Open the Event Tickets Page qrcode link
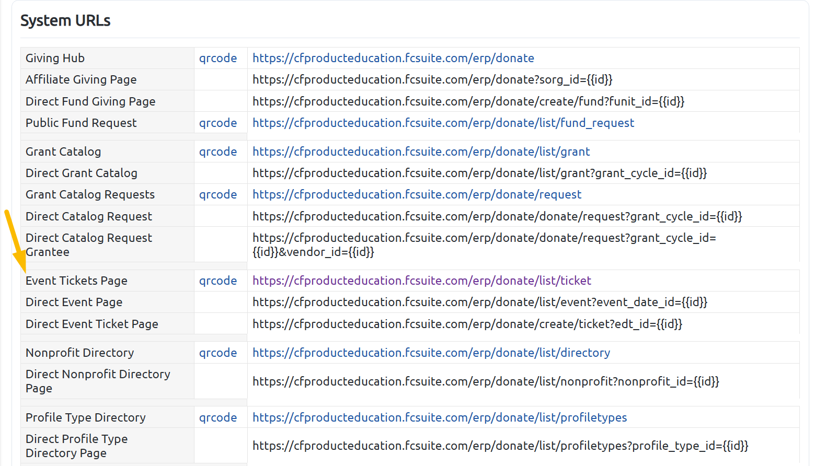The image size is (815, 466). [218, 281]
